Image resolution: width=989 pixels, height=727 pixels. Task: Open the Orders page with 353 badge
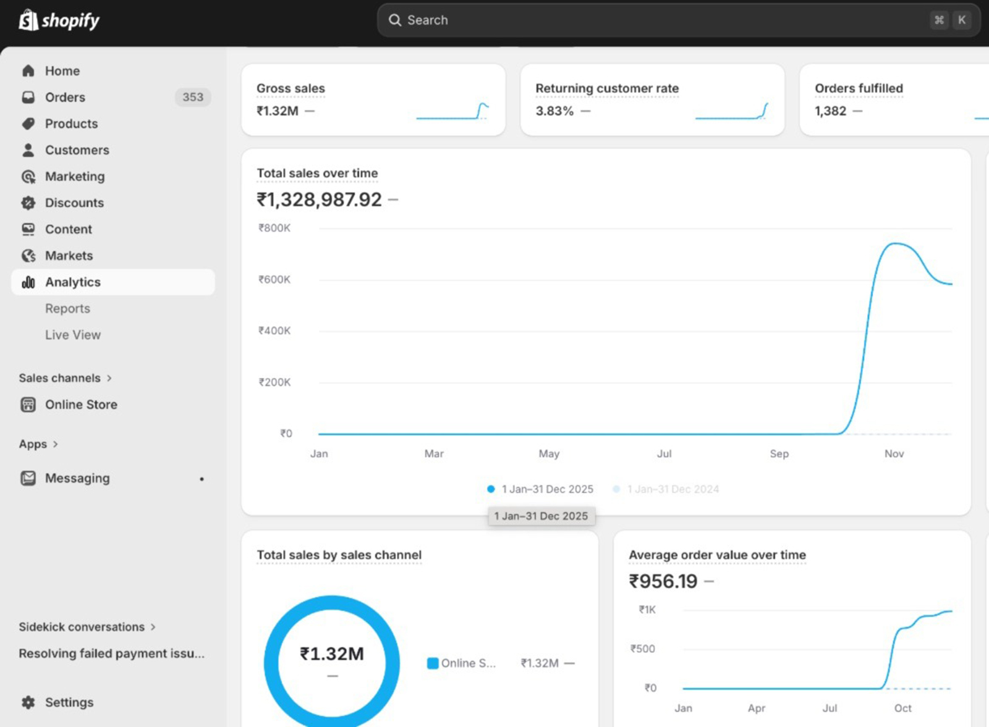65,98
